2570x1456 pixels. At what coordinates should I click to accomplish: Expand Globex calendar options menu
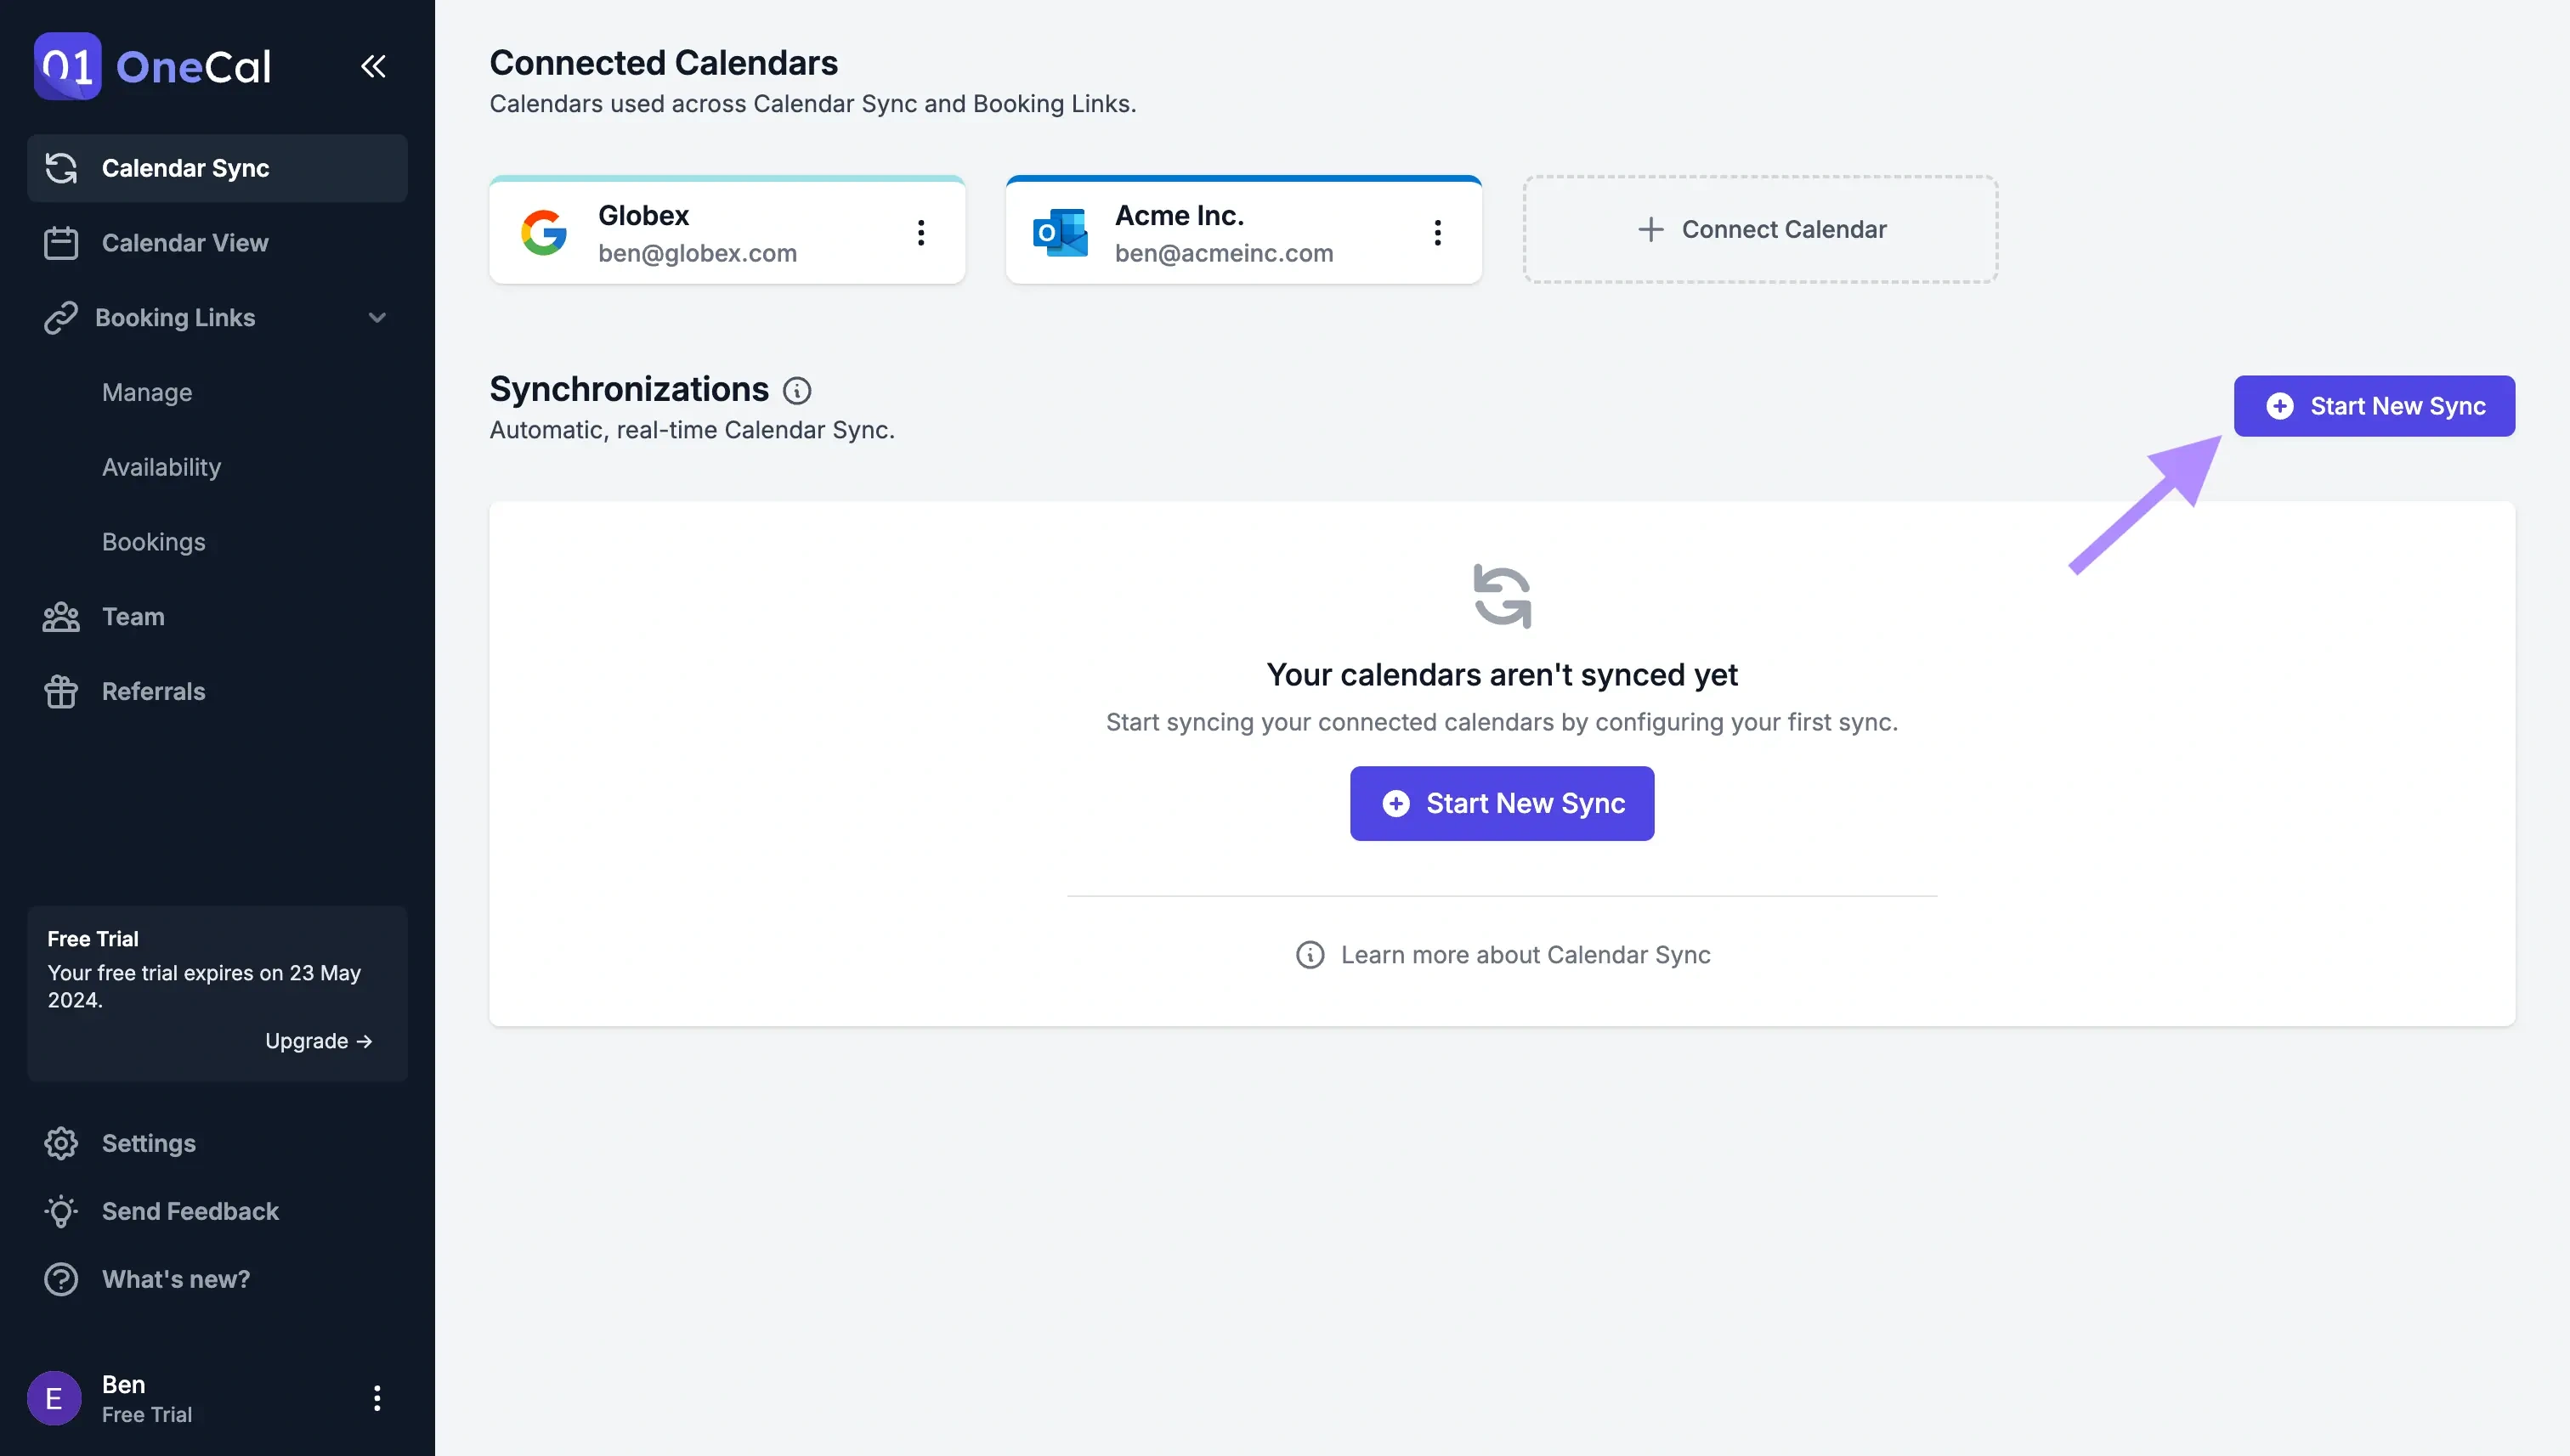(x=920, y=231)
